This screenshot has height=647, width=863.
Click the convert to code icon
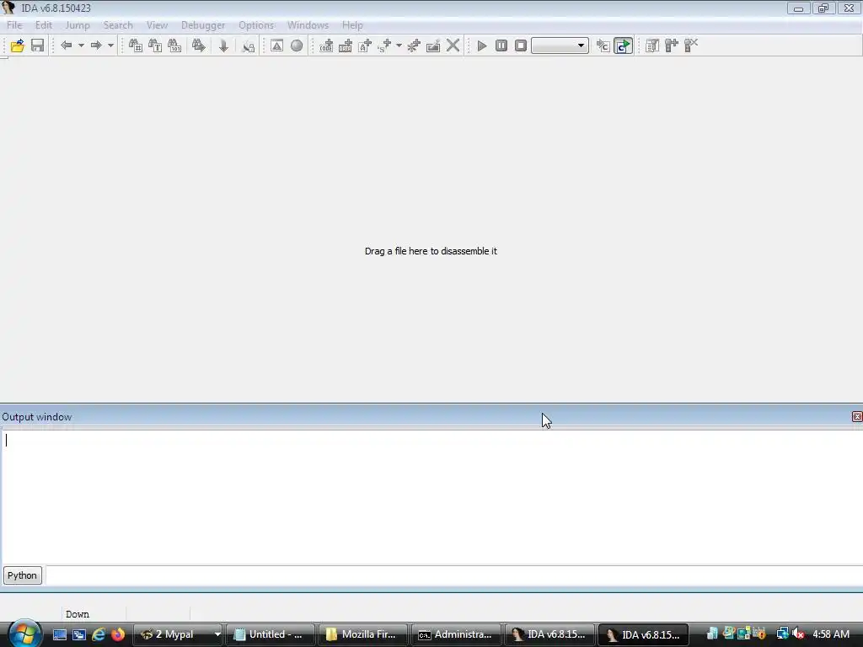[326, 45]
